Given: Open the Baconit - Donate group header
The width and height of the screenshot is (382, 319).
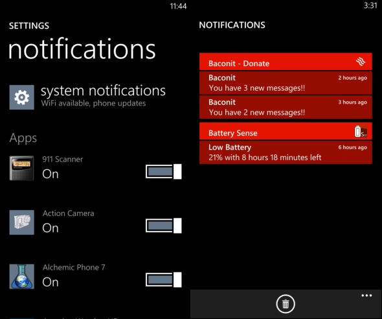Looking at the screenshot, I should coord(286,62).
